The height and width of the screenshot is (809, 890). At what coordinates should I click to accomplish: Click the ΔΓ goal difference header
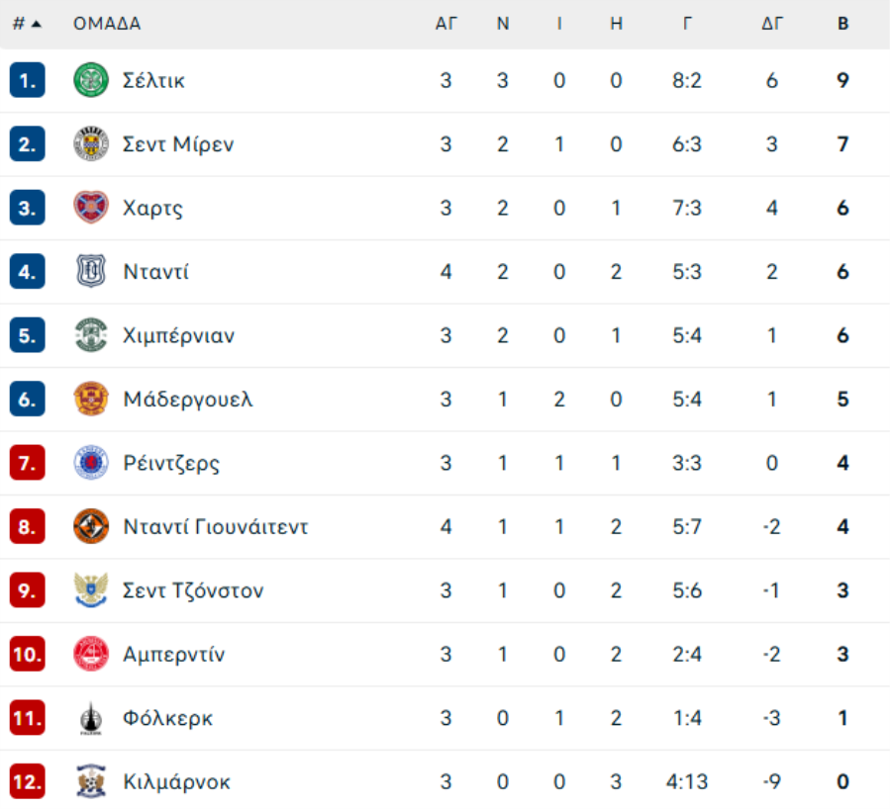click(772, 24)
